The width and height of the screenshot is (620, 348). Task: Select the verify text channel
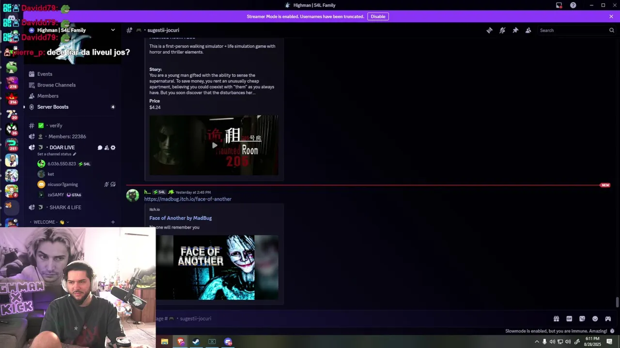coord(56,126)
